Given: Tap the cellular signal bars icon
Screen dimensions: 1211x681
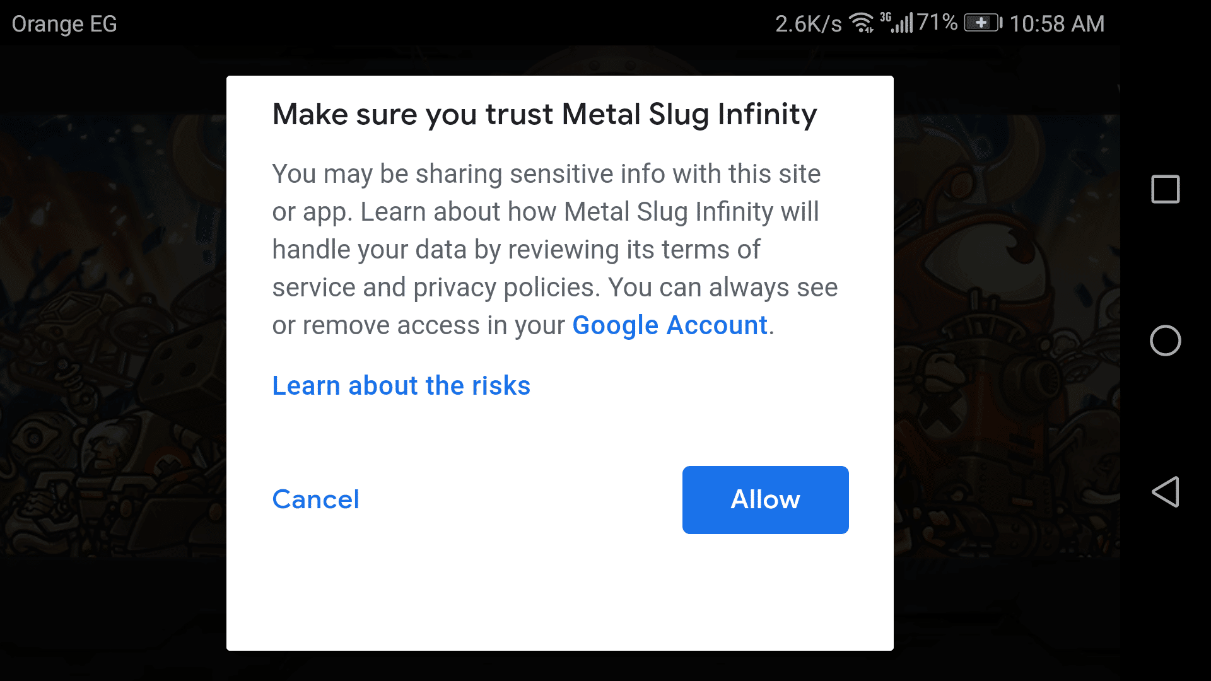Looking at the screenshot, I should pos(903,24).
